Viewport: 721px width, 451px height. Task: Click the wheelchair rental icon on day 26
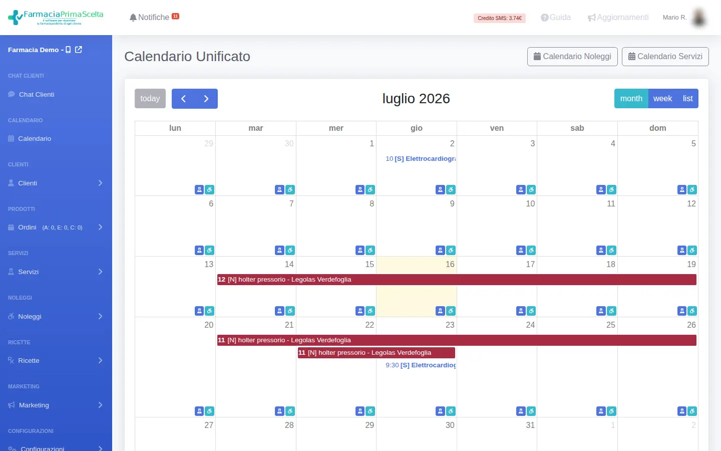pyautogui.click(x=692, y=411)
